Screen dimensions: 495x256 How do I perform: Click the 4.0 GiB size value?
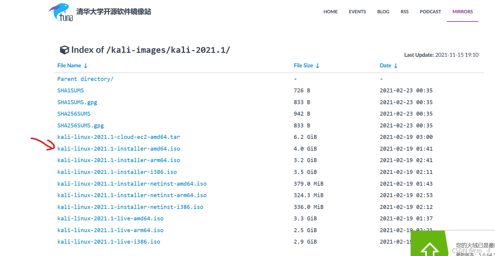305,149
